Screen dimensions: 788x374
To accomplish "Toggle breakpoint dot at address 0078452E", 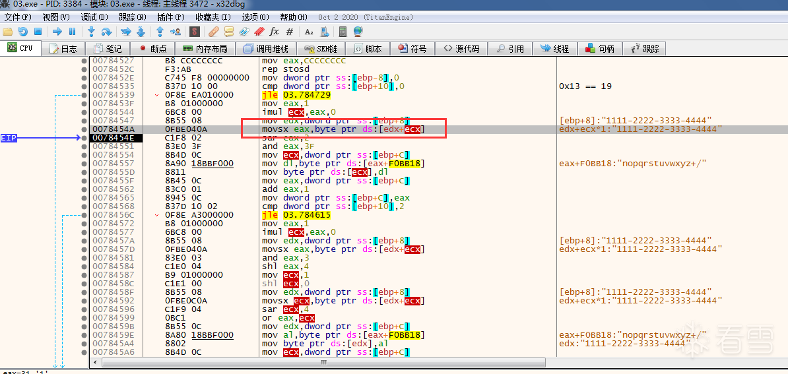I will pyautogui.click(x=84, y=78).
